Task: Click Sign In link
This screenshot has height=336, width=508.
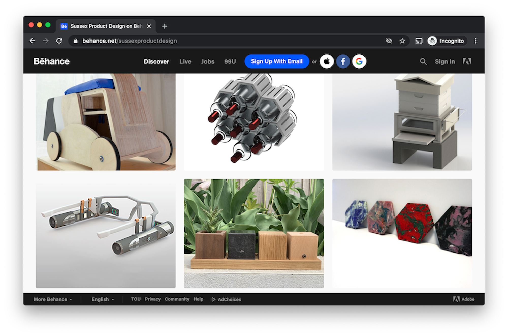Action: 445,62
